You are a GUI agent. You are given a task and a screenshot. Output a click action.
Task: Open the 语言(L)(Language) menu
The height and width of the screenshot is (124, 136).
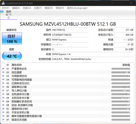[x=77, y=8]
